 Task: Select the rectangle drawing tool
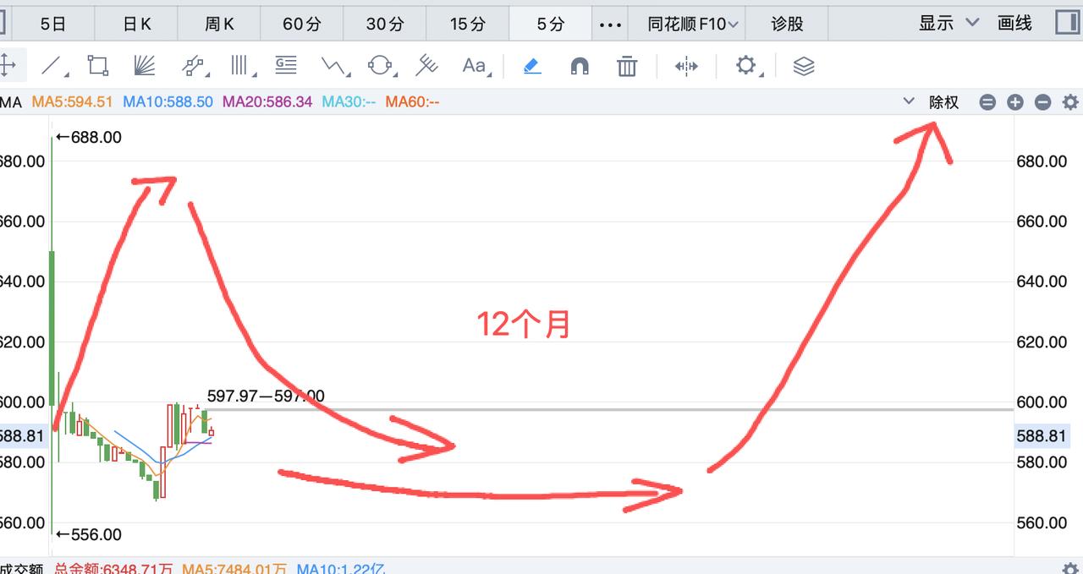[96, 64]
